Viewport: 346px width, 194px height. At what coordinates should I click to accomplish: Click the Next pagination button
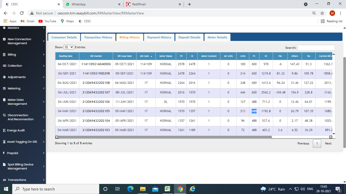tap(328, 143)
